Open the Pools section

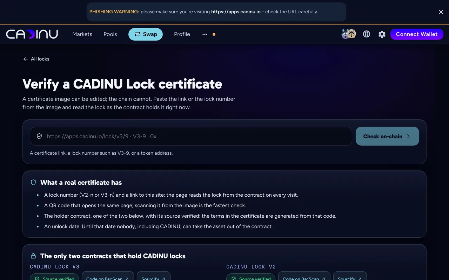(x=110, y=34)
